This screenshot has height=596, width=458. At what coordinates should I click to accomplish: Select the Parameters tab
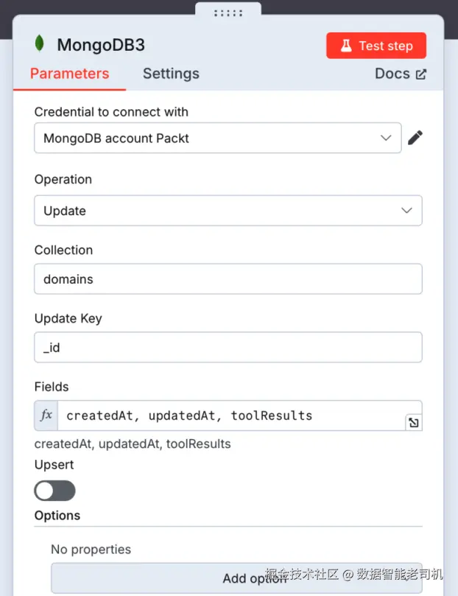pos(69,74)
